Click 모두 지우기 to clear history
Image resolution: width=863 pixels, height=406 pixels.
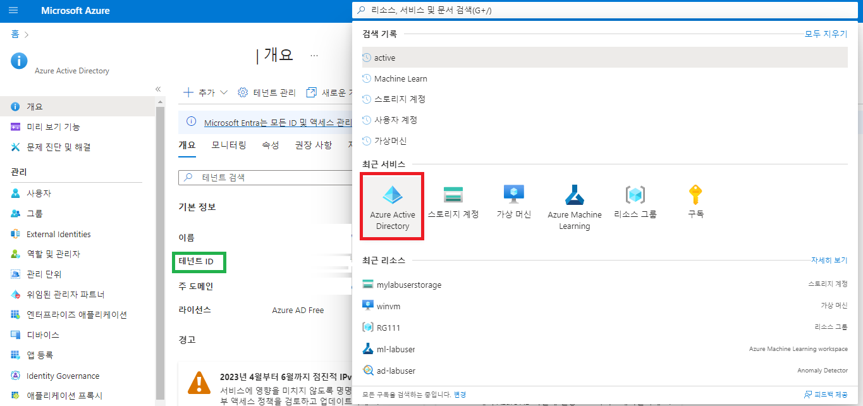click(x=826, y=34)
